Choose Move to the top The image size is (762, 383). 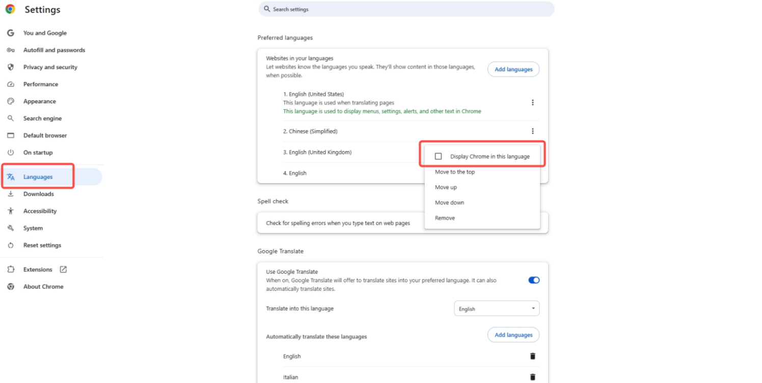[455, 172]
